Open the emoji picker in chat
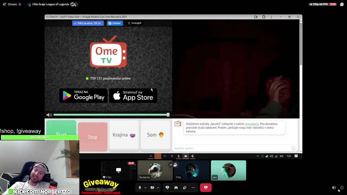The height and width of the screenshot is (195, 347). pos(293,148)
